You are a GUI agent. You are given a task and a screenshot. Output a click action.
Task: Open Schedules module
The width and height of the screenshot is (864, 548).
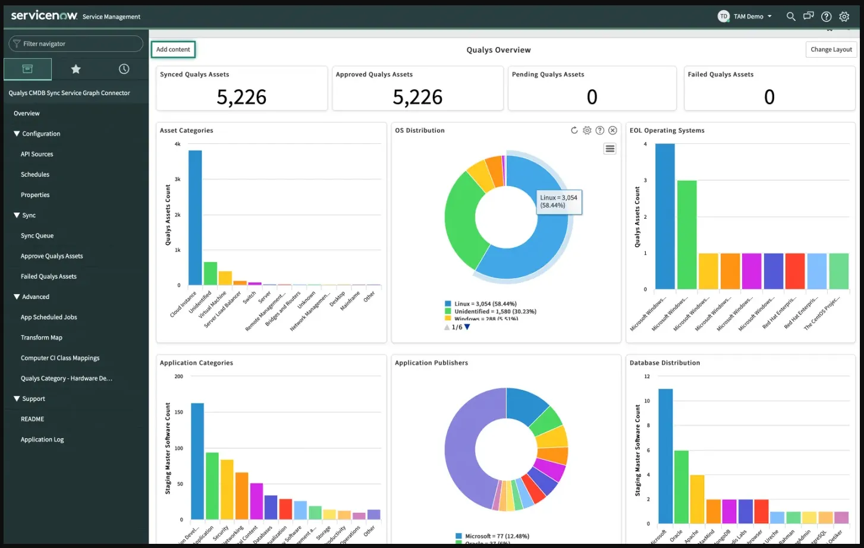pyautogui.click(x=35, y=174)
